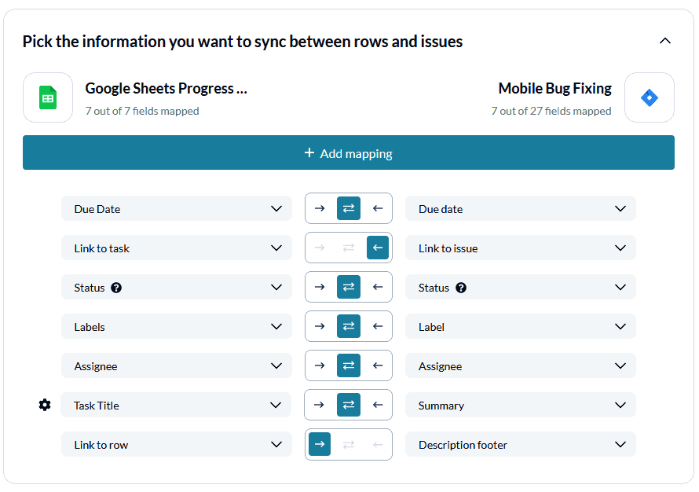Click the plus icon in Add mapping
699x492 pixels.
point(309,153)
